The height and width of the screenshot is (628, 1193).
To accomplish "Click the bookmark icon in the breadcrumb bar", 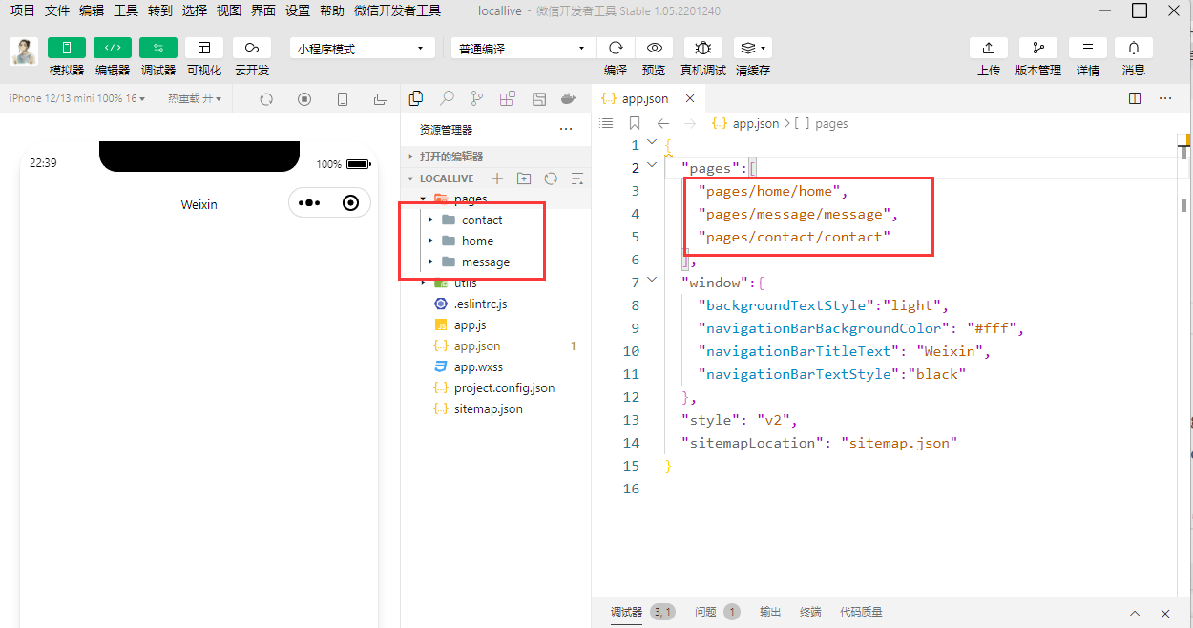I will (635, 123).
